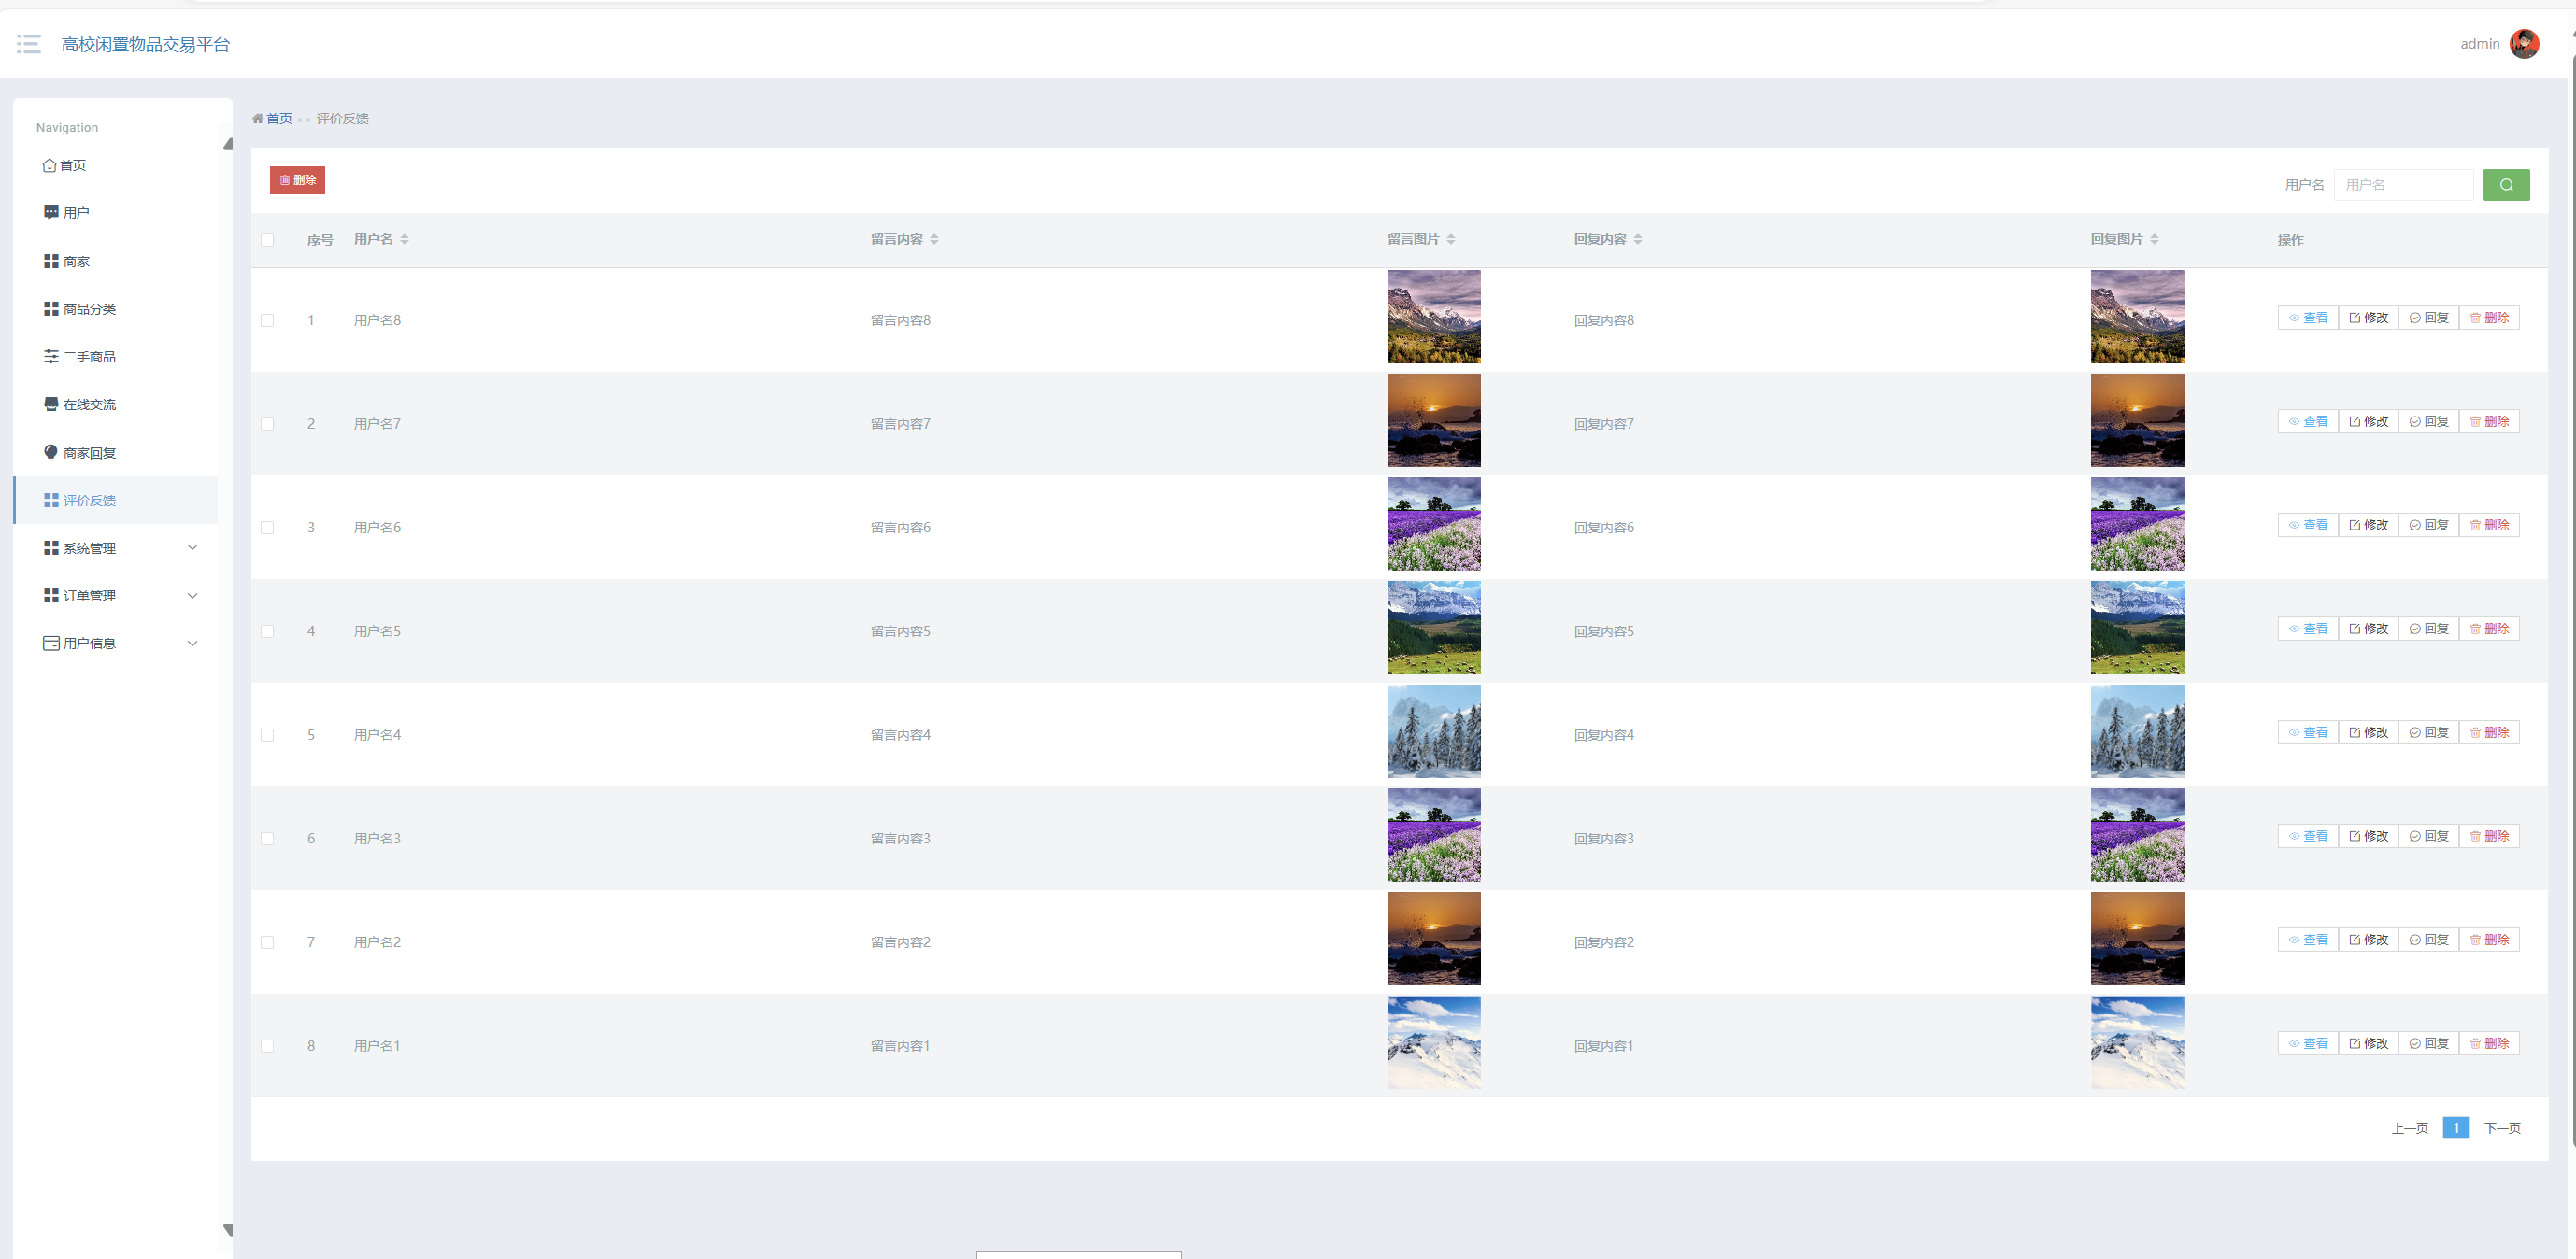Click the hamburger menu collapse icon
2576x1259 pixels.
(x=28, y=44)
